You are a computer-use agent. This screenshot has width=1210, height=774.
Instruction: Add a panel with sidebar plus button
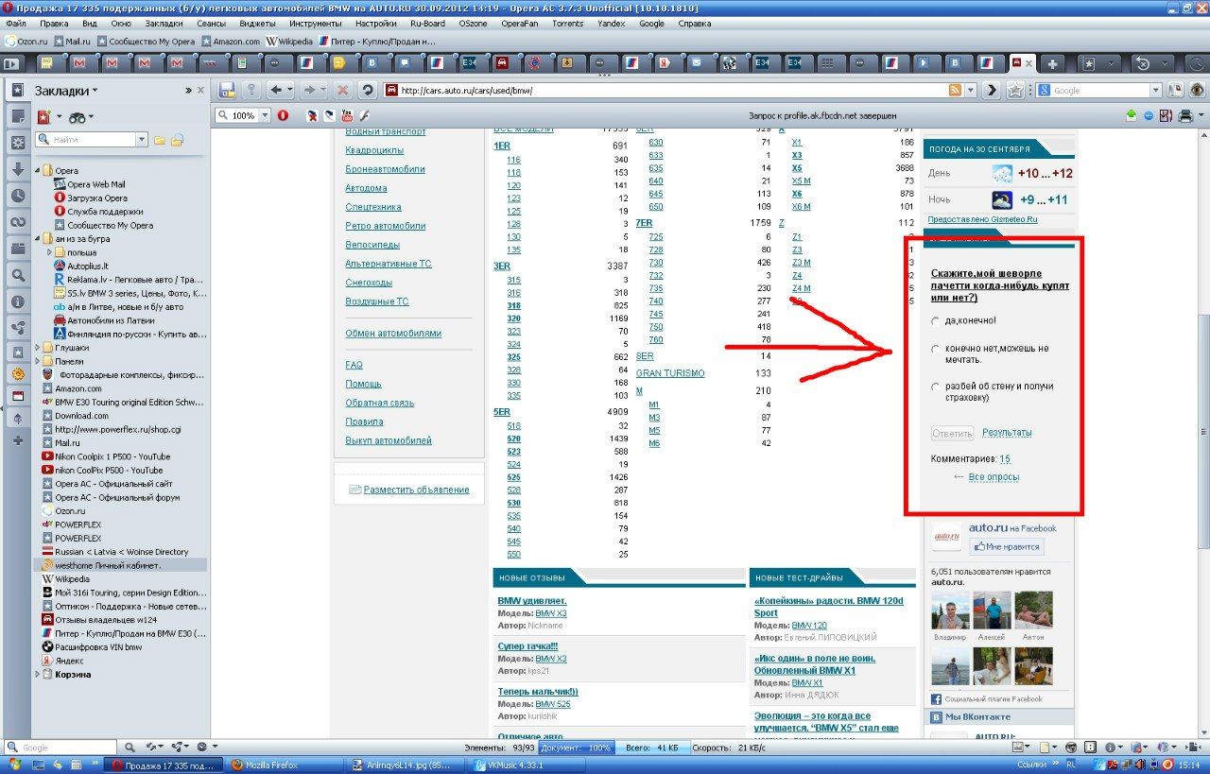pyautogui.click(x=18, y=440)
